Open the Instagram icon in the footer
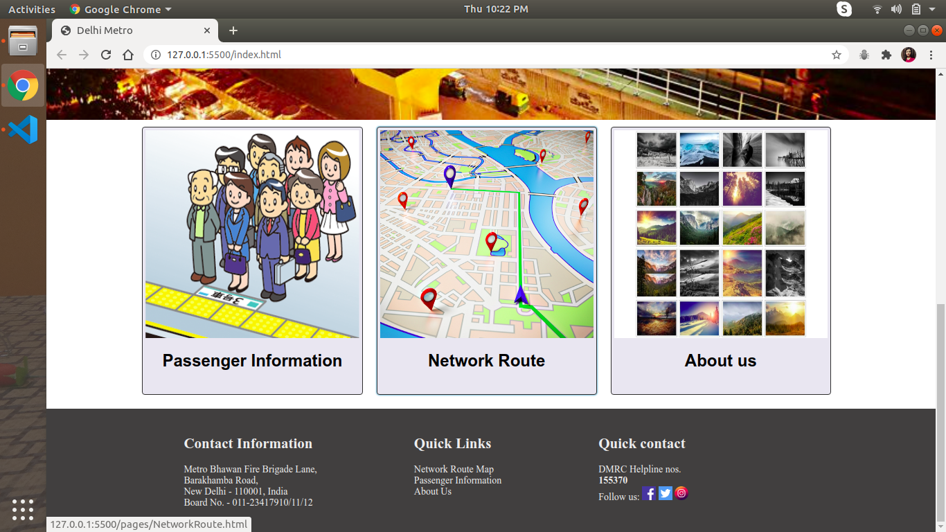 tap(681, 493)
